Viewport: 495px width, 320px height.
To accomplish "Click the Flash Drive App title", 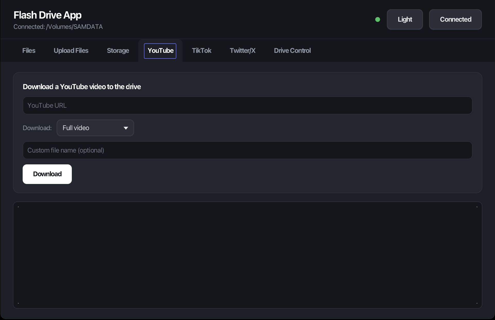I will (x=48, y=15).
